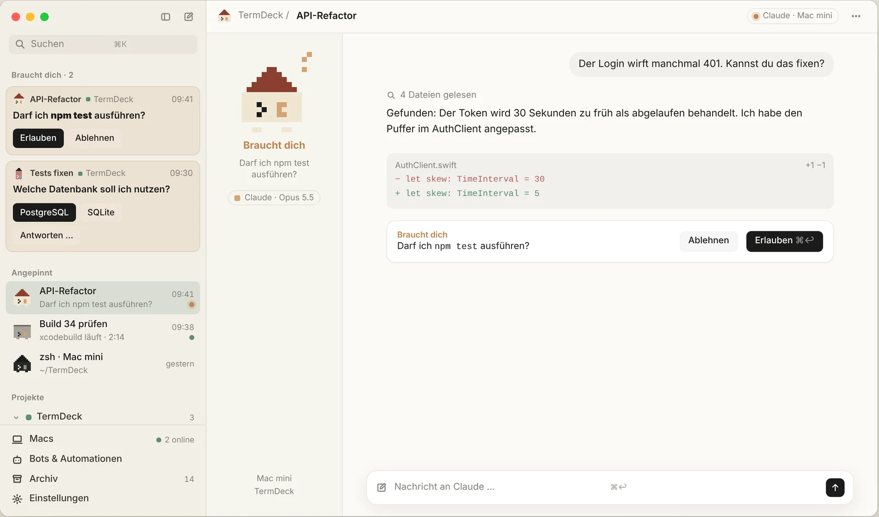Image resolution: width=879 pixels, height=517 pixels.
Task: Click TermDeck in the breadcrumb
Action: 260,15
